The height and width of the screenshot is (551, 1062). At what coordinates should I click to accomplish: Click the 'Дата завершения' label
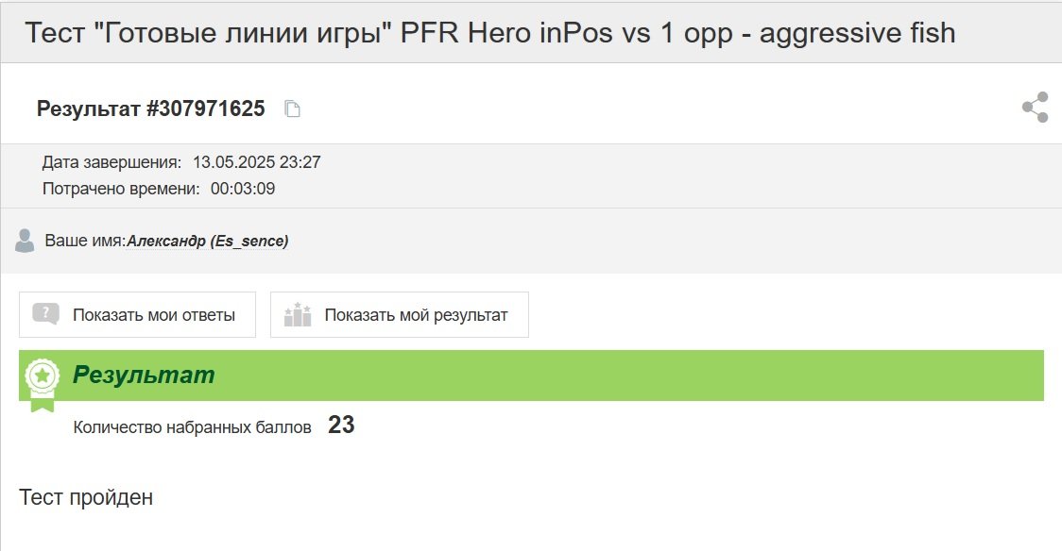pyautogui.click(x=111, y=162)
